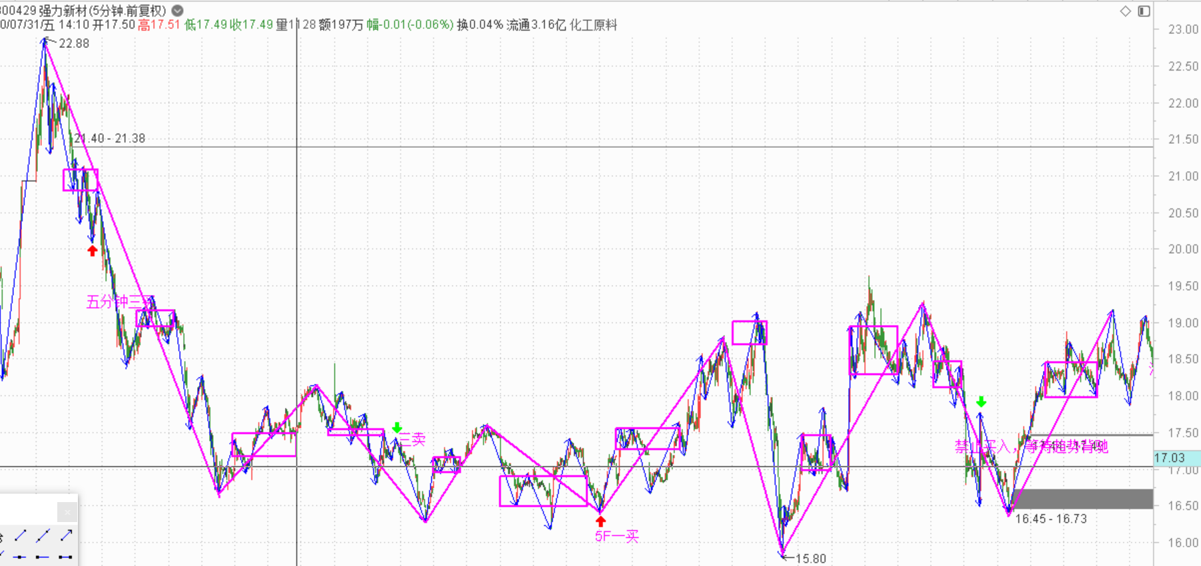Pick the horizontal line with center point tool
The width and height of the screenshot is (1201, 566).
click(21, 557)
